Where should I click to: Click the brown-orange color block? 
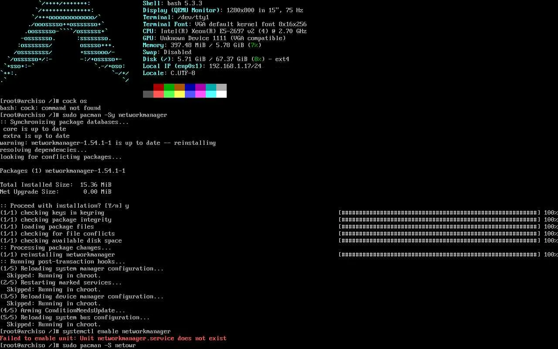click(180, 87)
